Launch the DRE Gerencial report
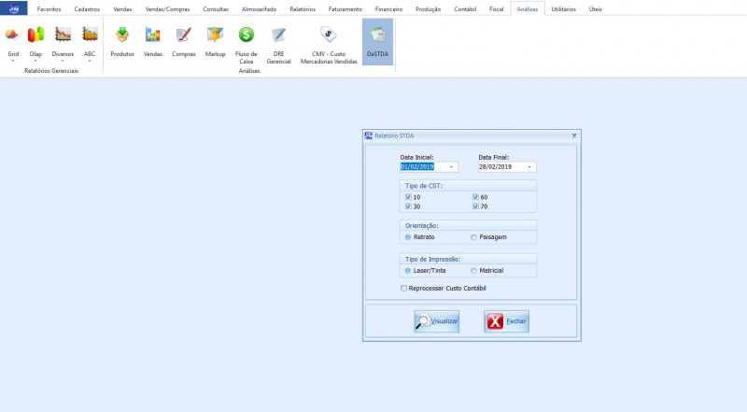The width and height of the screenshot is (747, 412). coord(278,36)
